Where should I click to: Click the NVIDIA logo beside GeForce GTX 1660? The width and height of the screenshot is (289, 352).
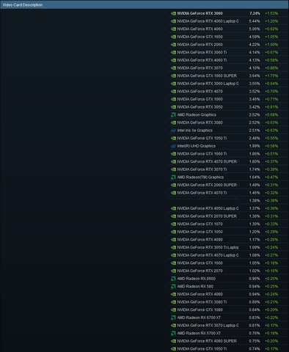click(173, 263)
